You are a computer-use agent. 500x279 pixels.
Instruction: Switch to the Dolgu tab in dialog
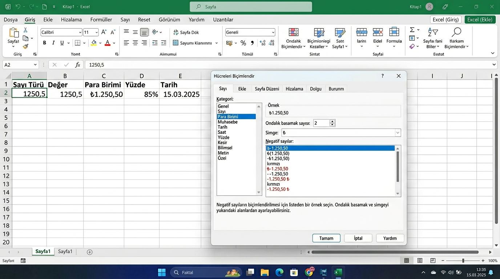(315, 89)
